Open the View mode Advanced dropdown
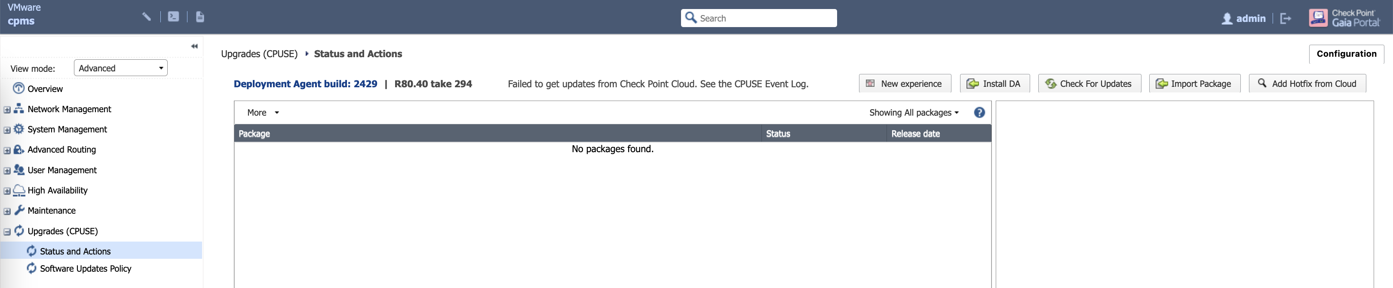This screenshot has width=1393, height=288. (120, 68)
